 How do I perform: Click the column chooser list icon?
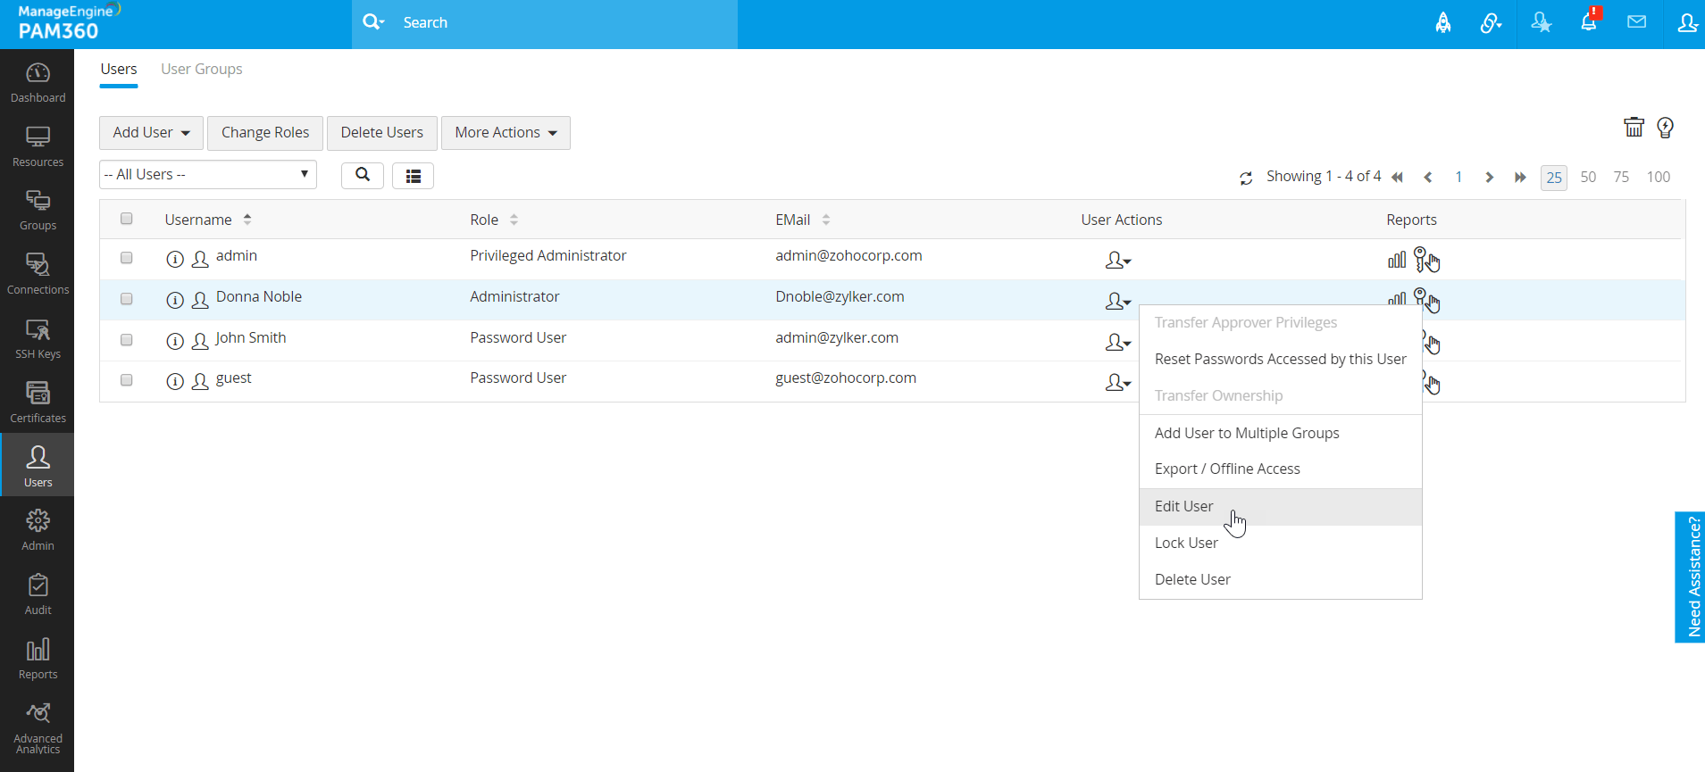[x=413, y=176]
